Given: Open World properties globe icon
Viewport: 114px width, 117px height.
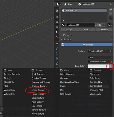Looking at the screenshot, I should point(57,37).
